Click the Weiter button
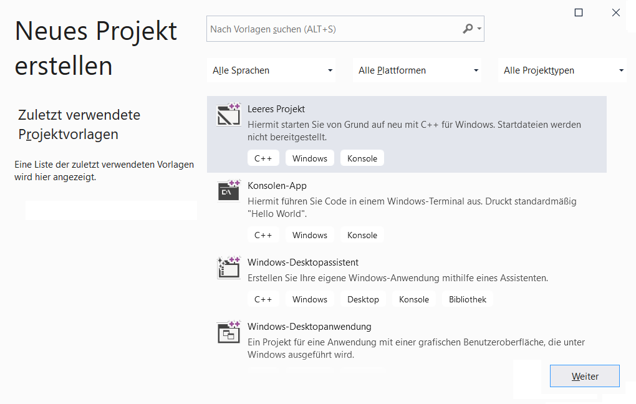The height and width of the screenshot is (404, 636). (x=584, y=375)
